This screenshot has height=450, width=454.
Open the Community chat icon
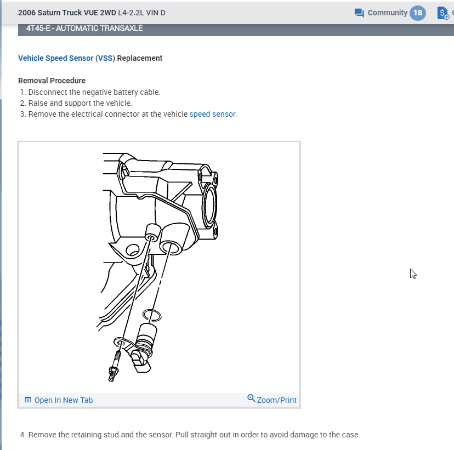click(x=359, y=13)
